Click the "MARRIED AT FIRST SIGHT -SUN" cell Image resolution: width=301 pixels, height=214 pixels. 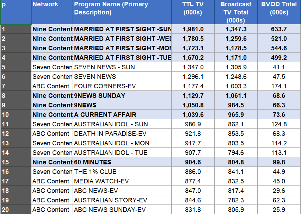[x=122, y=29]
